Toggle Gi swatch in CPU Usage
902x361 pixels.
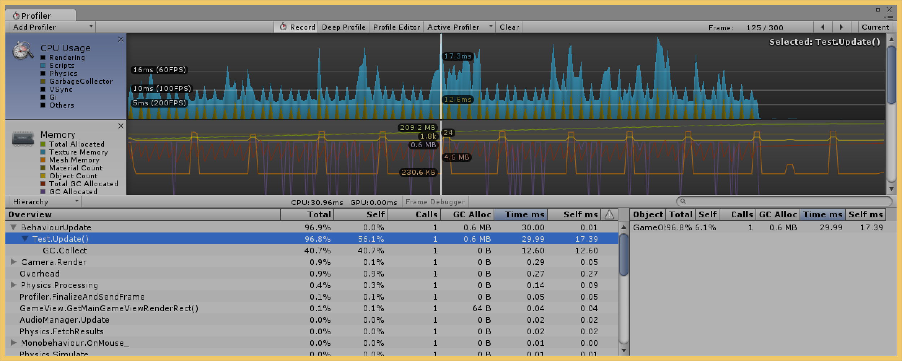43,97
